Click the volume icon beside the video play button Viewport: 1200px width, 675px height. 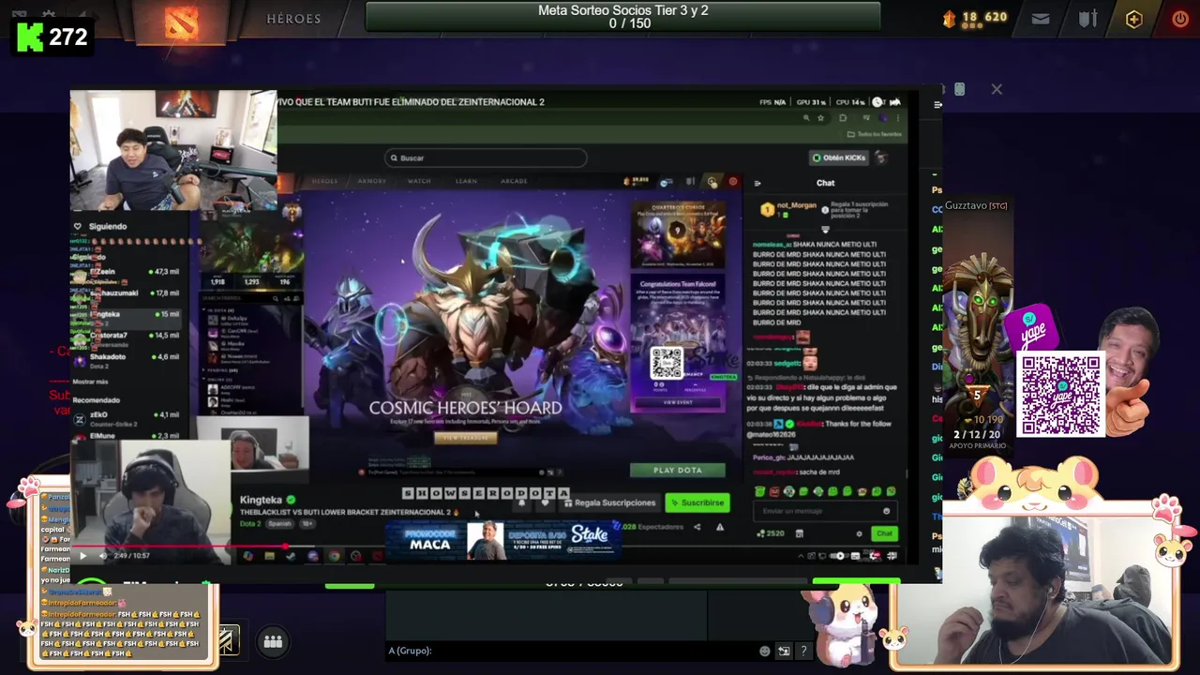click(x=103, y=555)
